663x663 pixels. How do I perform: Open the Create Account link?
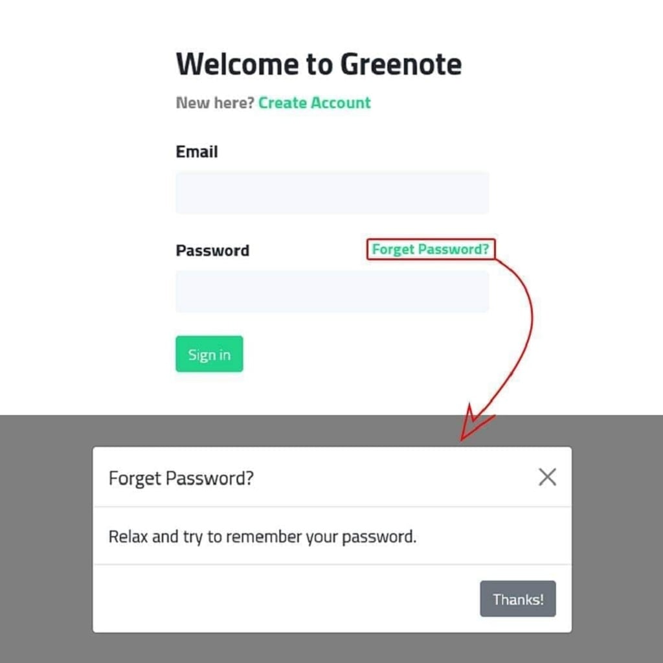pyautogui.click(x=314, y=103)
